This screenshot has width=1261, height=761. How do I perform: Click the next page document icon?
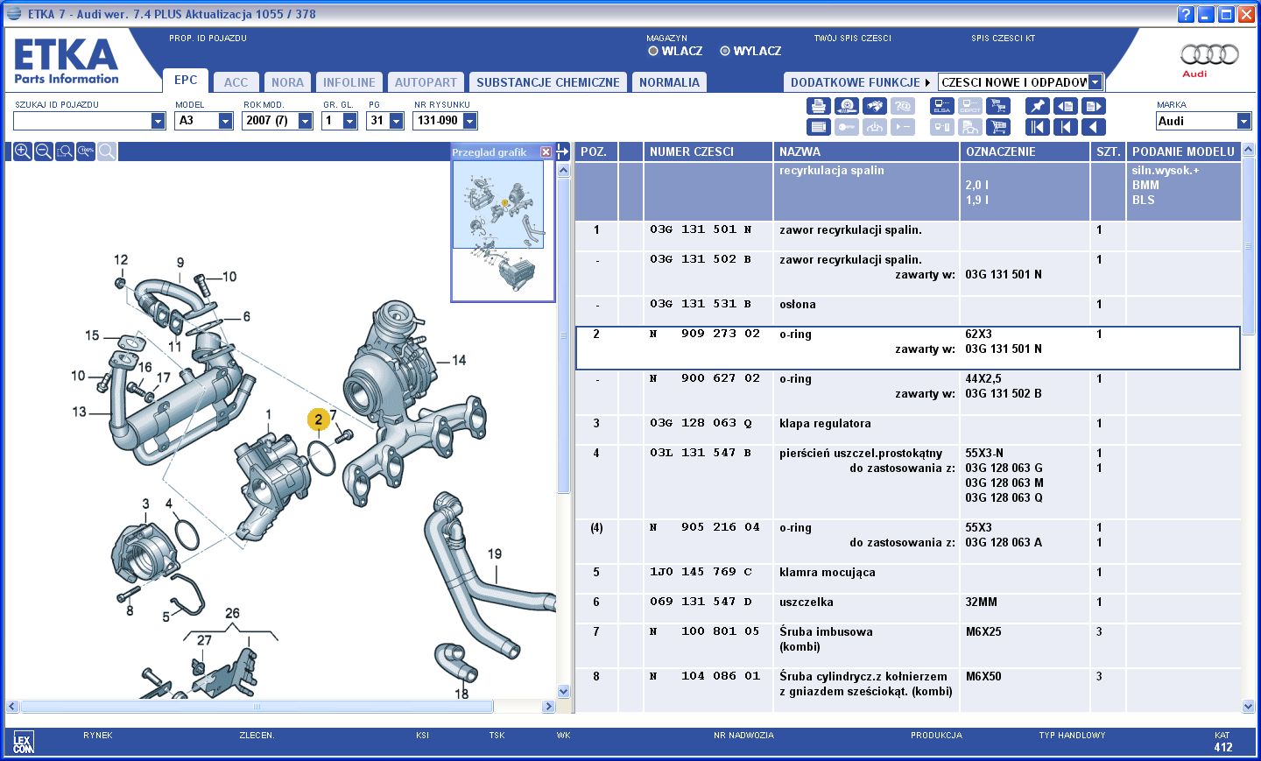(1093, 106)
